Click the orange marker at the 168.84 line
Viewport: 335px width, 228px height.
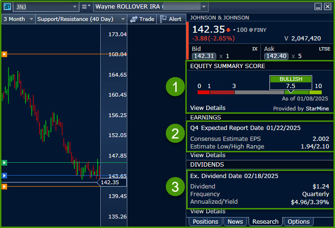(x=4, y=55)
